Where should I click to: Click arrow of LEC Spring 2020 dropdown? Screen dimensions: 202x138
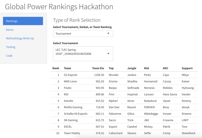tap(109, 53)
